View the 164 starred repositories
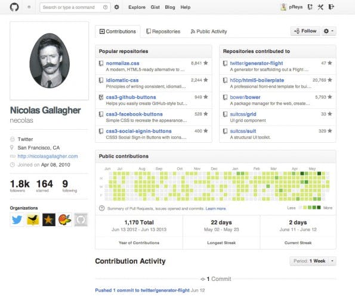 click(x=44, y=186)
